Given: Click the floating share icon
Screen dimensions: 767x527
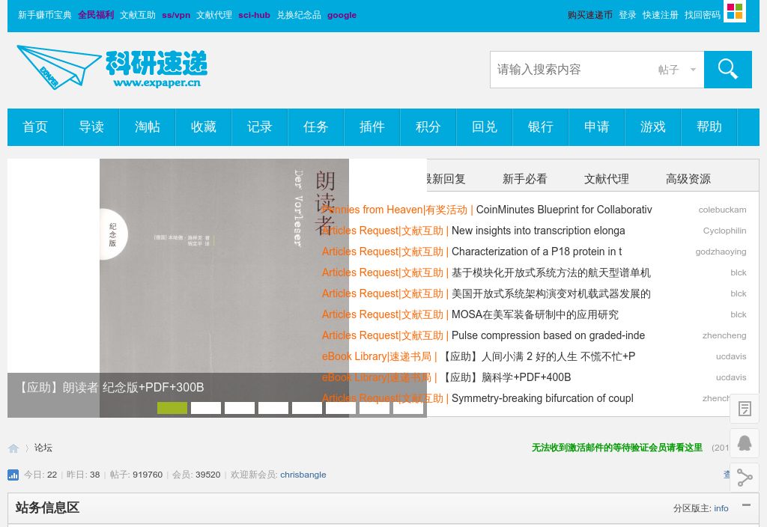Looking at the screenshot, I should [745, 478].
